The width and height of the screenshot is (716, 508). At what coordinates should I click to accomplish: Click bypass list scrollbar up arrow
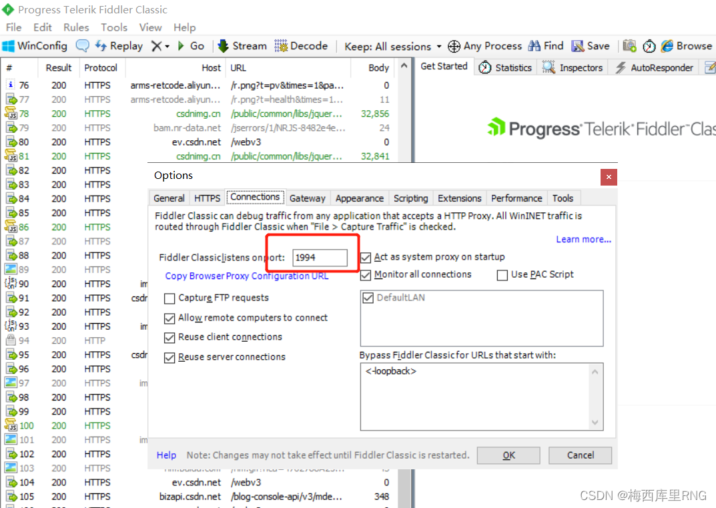595,372
